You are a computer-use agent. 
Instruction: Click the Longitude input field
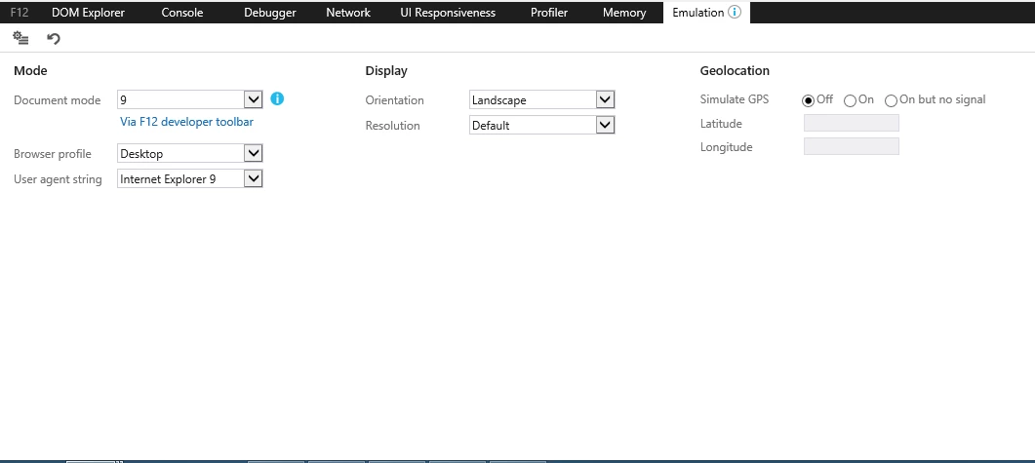point(851,147)
